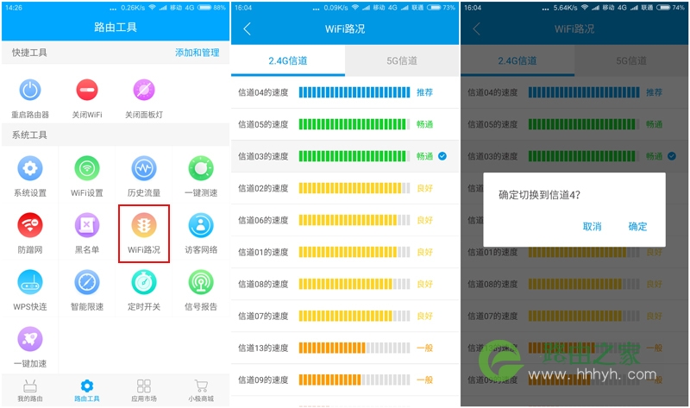Viewport: 690px width, 408px height.
Task: Tap the 重启路由器 restart router icon
Action: click(30, 91)
